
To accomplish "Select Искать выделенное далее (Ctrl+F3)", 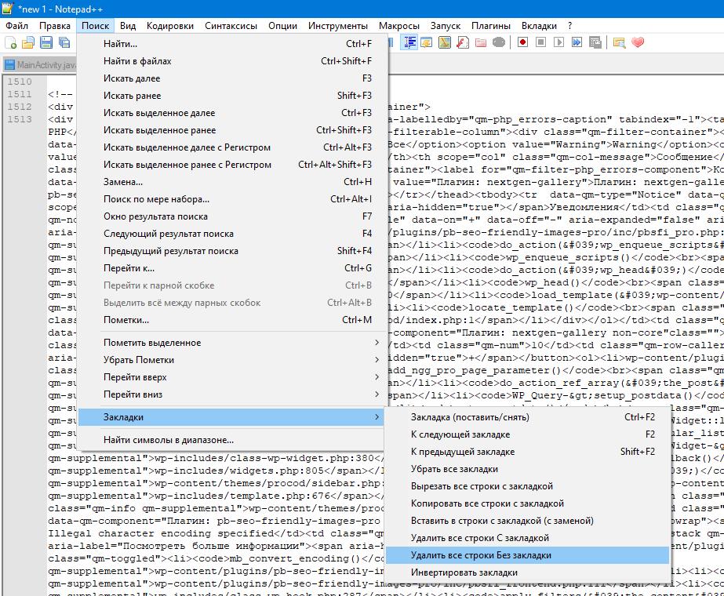I will [x=232, y=113].
